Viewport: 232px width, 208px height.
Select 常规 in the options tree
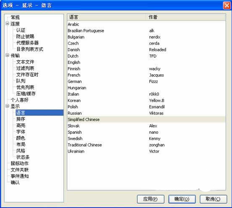pyautogui.click(x=15, y=18)
